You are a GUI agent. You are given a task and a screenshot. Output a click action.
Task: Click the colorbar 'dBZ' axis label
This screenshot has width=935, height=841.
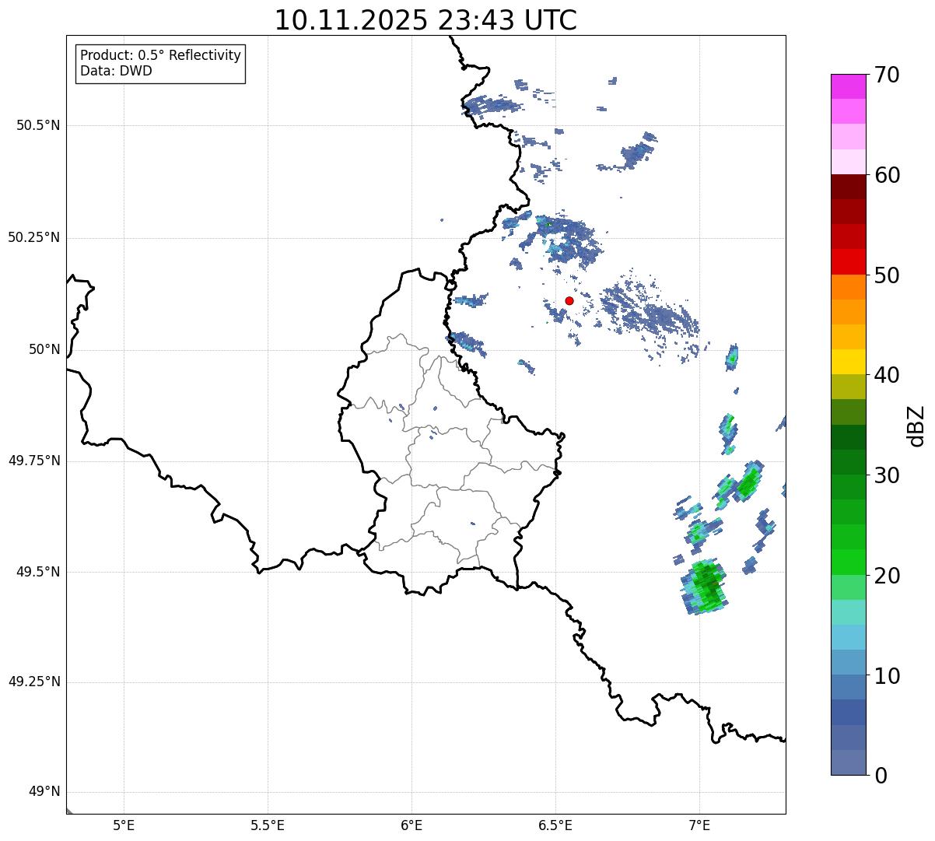[x=916, y=426]
